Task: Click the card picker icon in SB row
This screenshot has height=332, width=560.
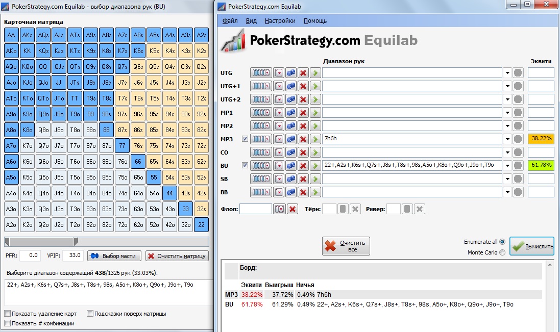Action: [279, 179]
